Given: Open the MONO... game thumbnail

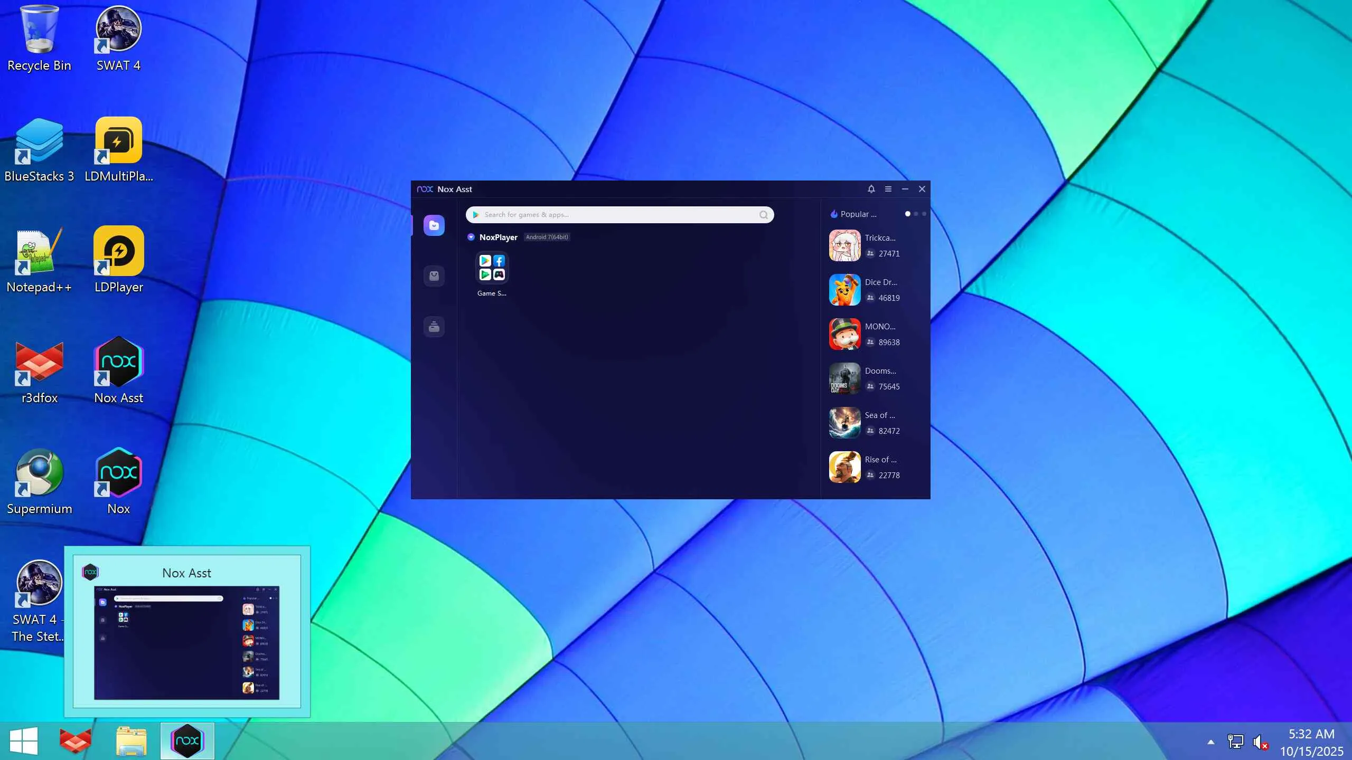Looking at the screenshot, I should [x=845, y=334].
